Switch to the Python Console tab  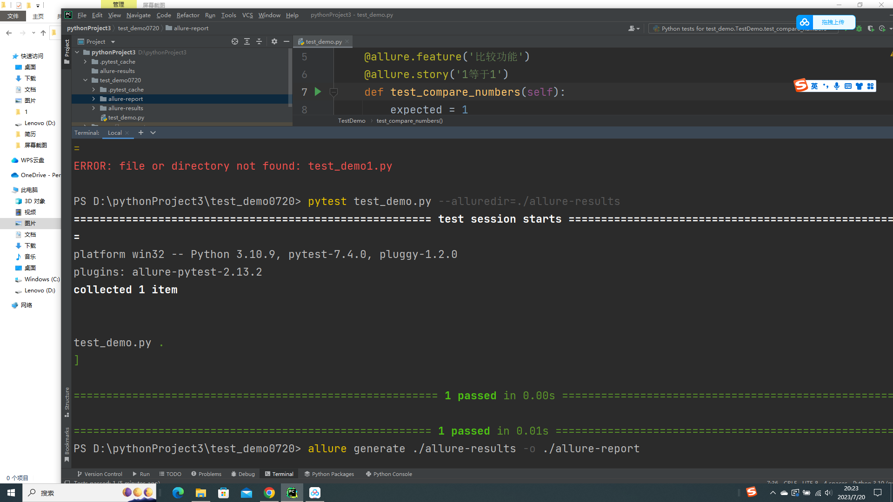pos(389,474)
